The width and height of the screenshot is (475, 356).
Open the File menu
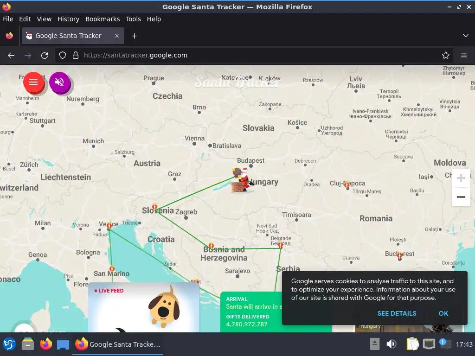tap(8, 19)
